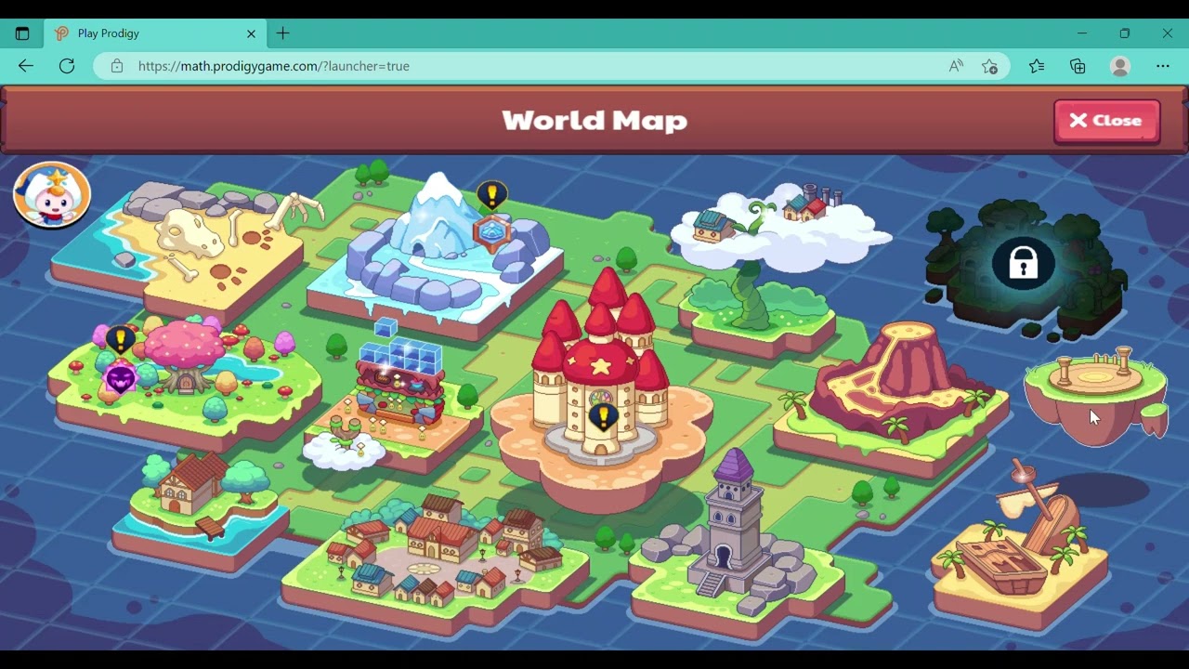Open the tab actions menu icon
Viewport: 1189px width, 669px height.
22,33
